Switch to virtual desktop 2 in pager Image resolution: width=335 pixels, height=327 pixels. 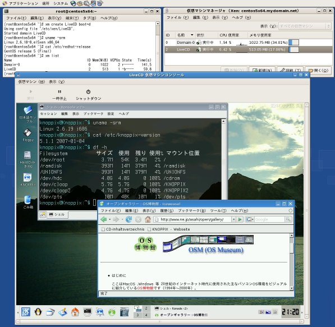[x=146, y=308]
